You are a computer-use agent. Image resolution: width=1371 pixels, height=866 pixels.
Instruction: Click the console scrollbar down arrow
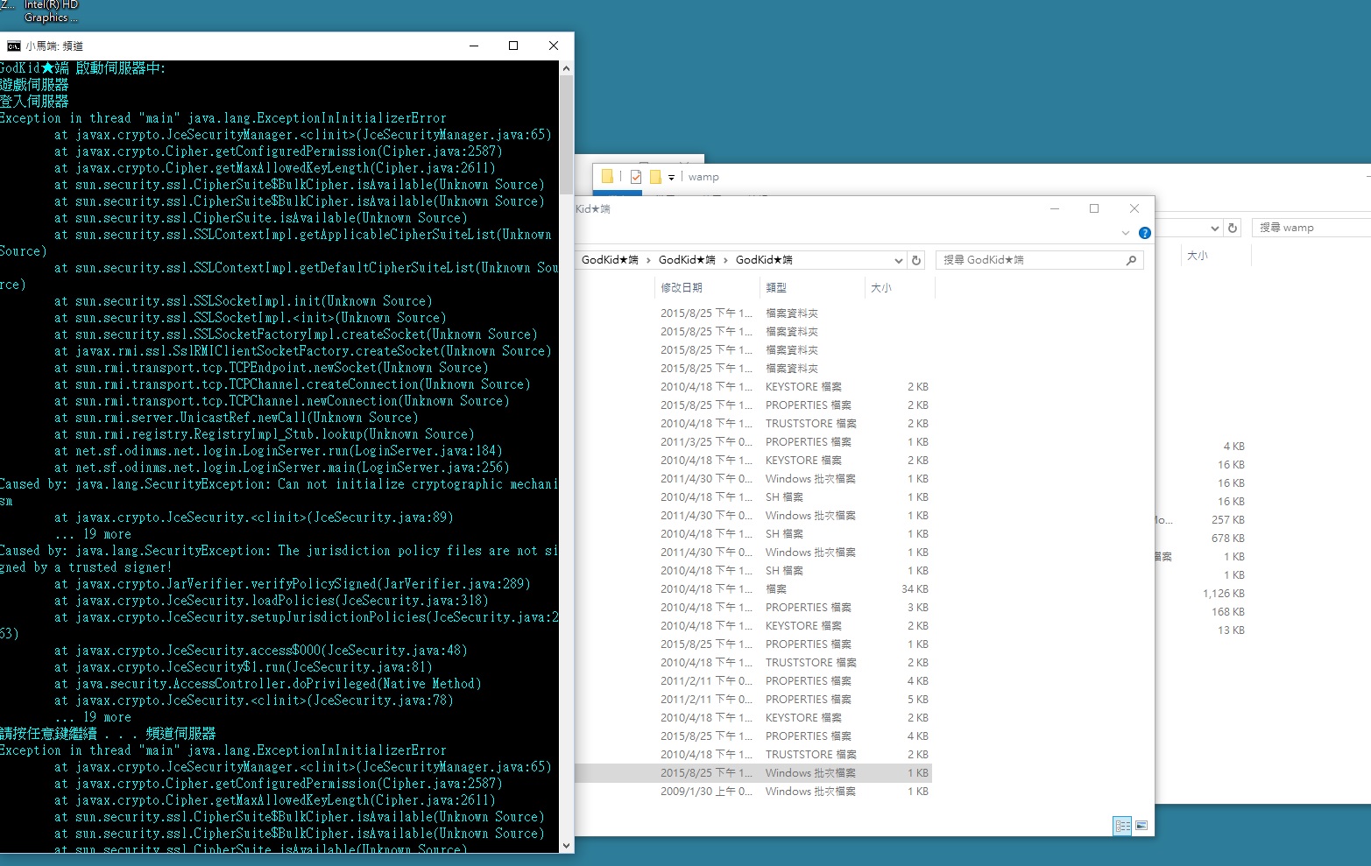(566, 845)
